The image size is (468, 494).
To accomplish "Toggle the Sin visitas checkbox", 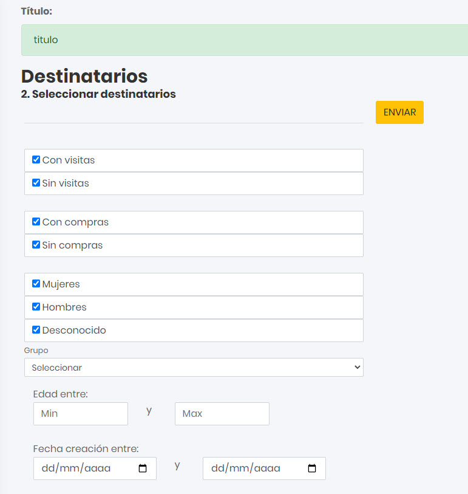I will [x=36, y=183].
